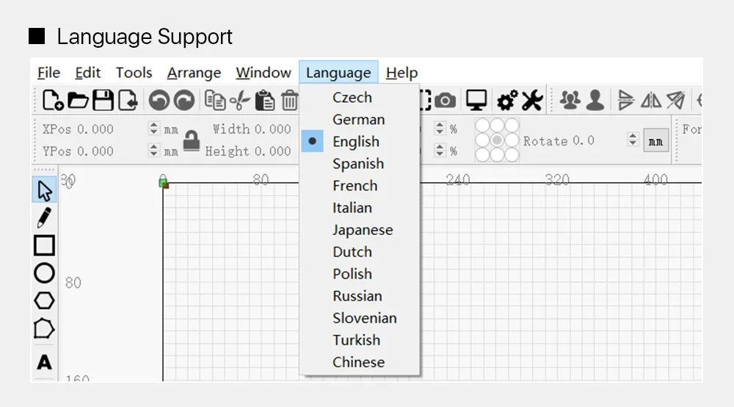Activate the Text tool

[44, 362]
